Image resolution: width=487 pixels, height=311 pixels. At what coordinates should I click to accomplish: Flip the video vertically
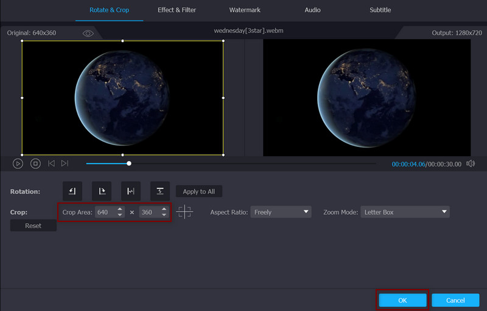pyautogui.click(x=160, y=191)
